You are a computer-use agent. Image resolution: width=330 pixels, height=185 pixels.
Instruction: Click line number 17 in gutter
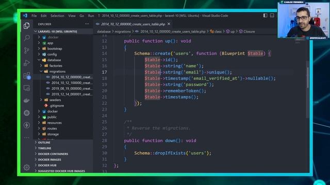click(104, 72)
